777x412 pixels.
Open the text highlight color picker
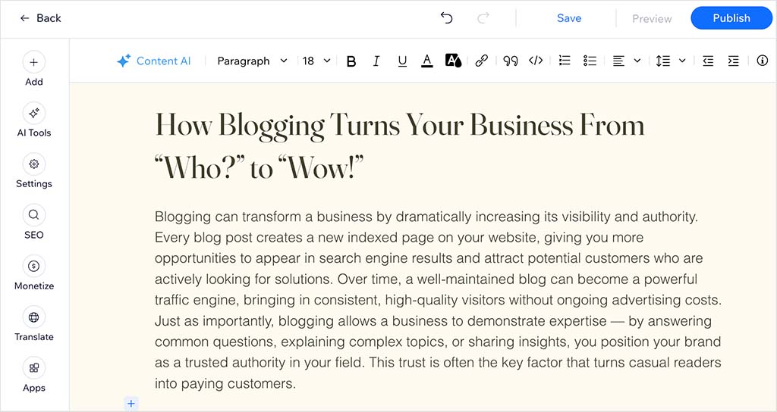tap(453, 61)
